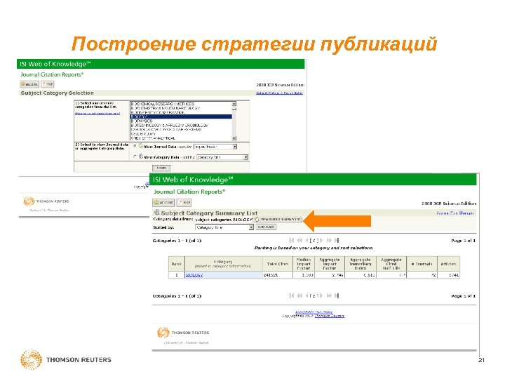The image size is (505, 379).
Task: Go to first page in bottom pagination
Action: tap(292, 295)
